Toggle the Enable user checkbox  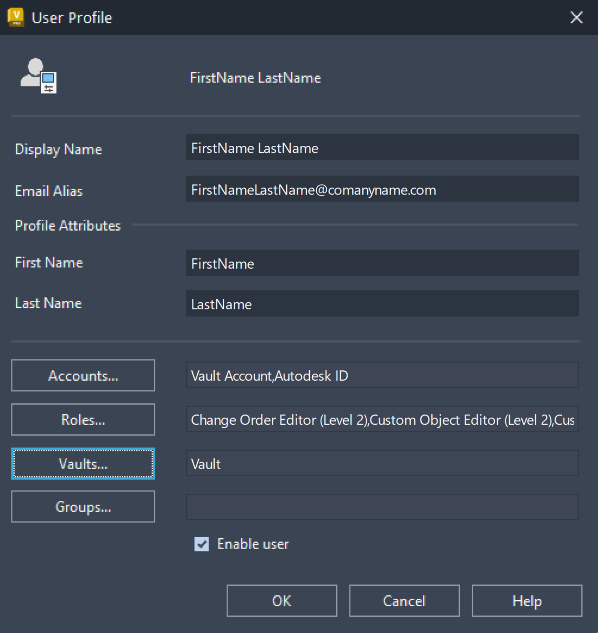pyautogui.click(x=201, y=544)
